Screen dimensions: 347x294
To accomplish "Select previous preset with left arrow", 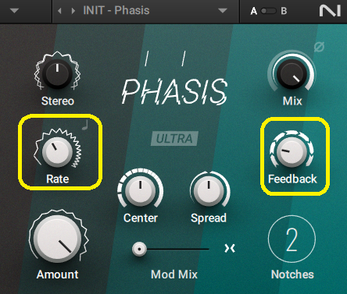I will click(59, 11).
